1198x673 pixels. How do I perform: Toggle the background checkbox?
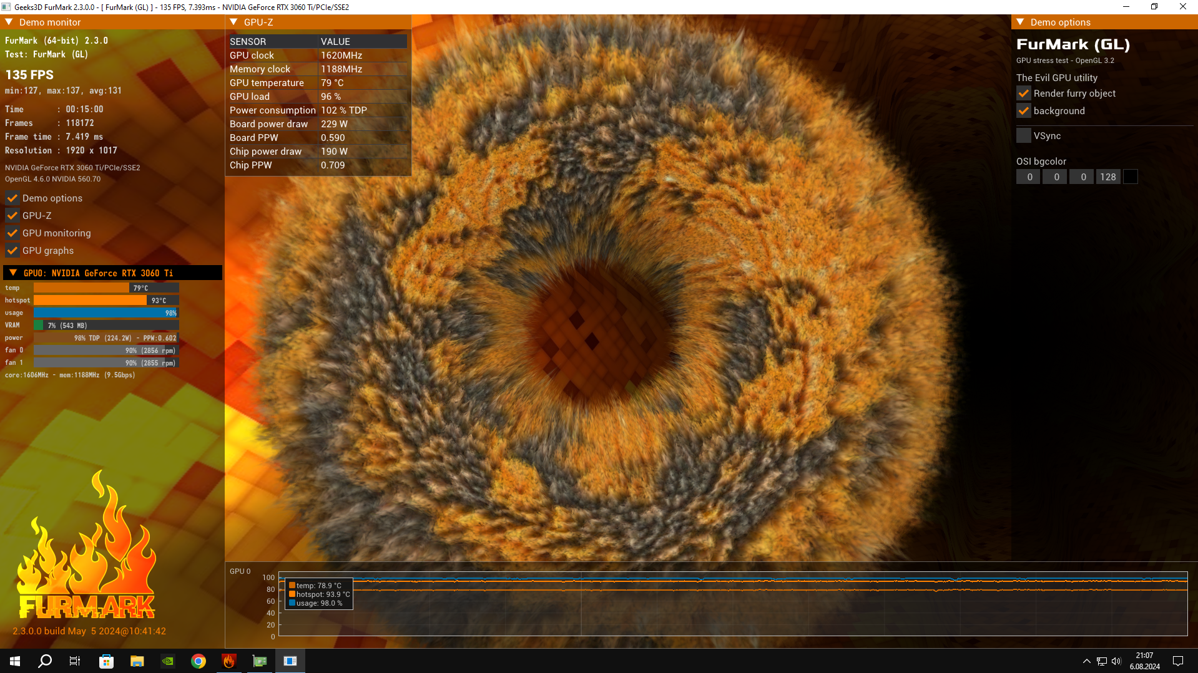click(x=1024, y=111)
